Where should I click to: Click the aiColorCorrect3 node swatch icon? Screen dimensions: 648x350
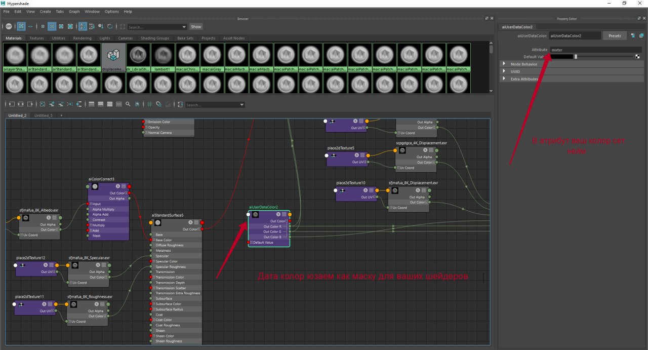pyautogui.click(x=95, y=186)
